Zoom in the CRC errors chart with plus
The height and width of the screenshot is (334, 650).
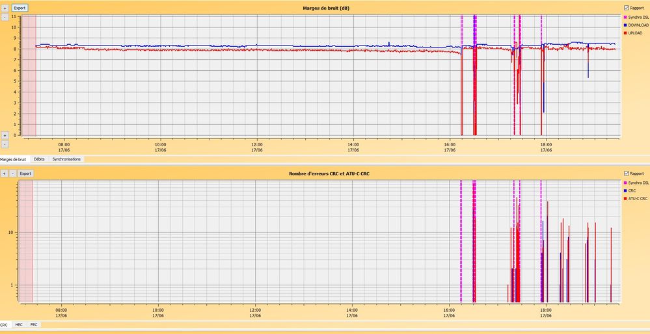pyautogui.click(x=5, y=173)
